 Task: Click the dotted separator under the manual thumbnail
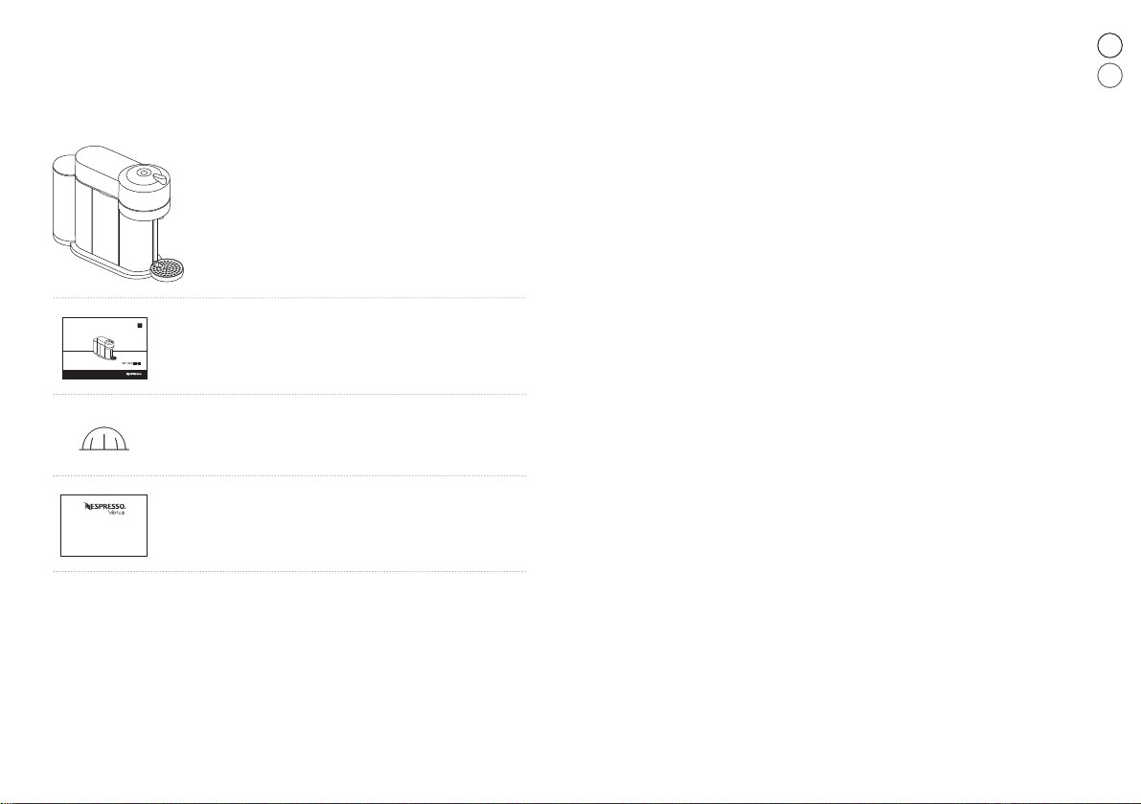pos(287,395)
